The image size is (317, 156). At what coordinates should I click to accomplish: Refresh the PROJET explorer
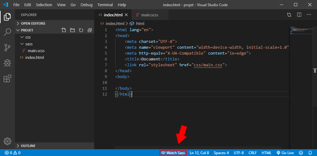coord(81,30)
